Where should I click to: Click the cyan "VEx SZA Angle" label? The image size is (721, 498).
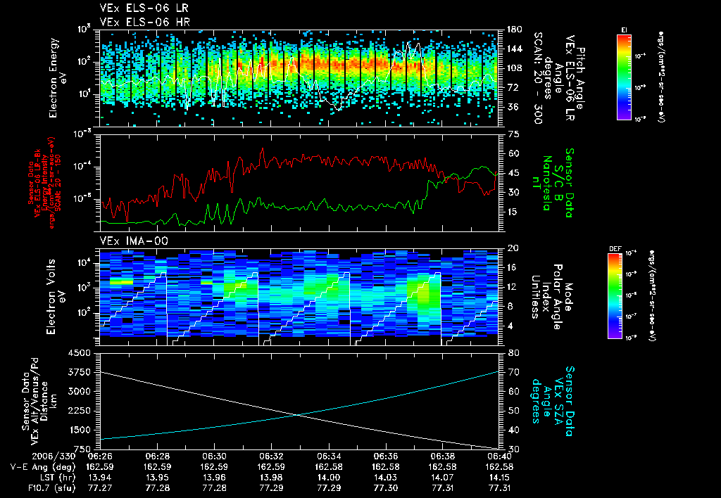coord(552,401)
